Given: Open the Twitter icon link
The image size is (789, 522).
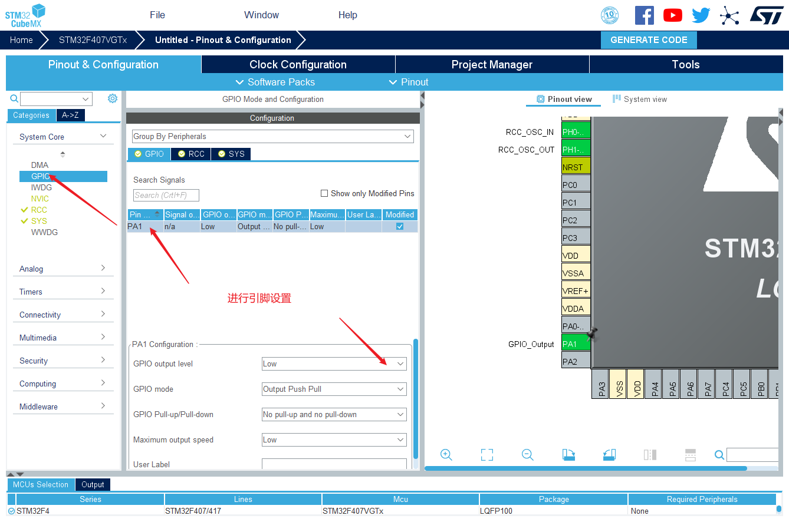Looking at the screenshot, I should pyautogui.click(x=701, y=15).
